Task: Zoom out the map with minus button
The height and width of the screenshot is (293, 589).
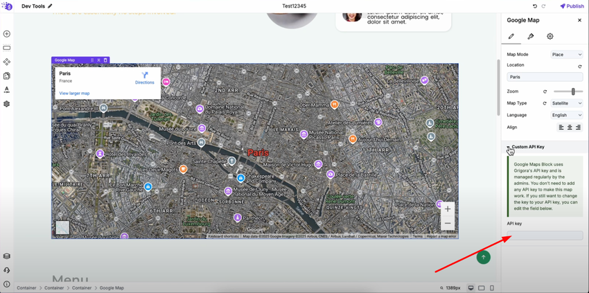Action: tap(448, 223)
